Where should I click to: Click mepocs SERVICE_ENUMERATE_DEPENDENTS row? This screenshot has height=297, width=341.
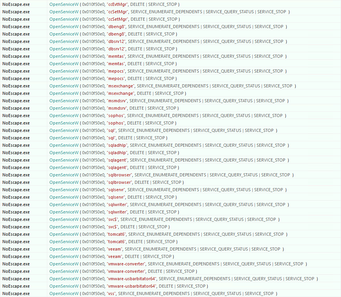tap(170, 71)
